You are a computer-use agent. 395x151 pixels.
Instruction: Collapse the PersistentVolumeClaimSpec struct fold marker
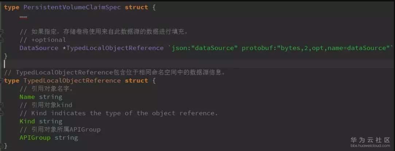click(2, 7)
